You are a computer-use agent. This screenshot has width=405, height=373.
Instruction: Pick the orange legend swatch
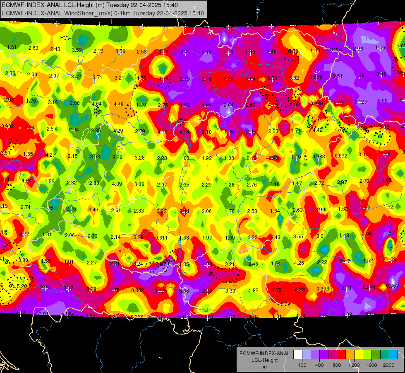[350, 354]
